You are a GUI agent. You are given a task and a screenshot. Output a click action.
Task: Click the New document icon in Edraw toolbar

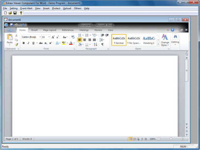point(5,13)
